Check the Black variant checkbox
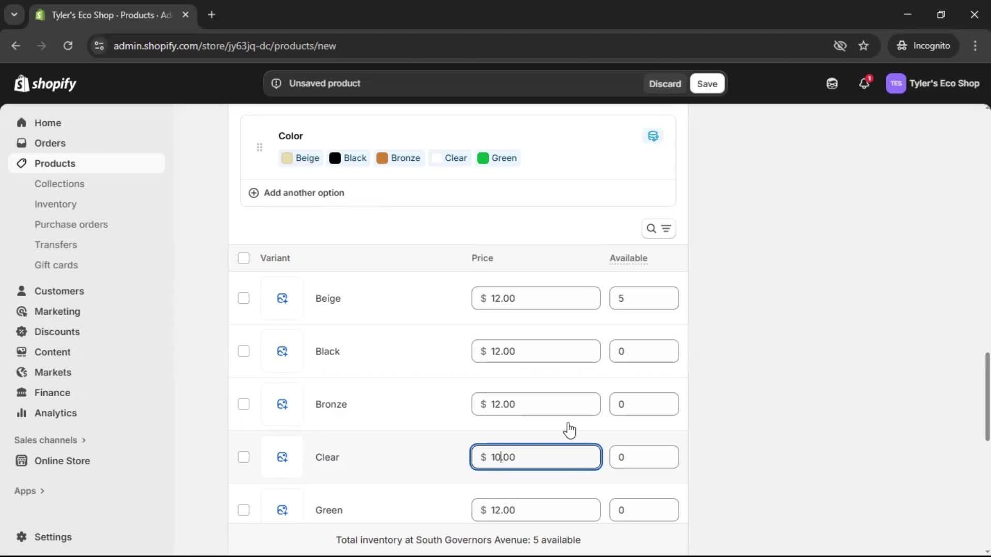Viewport: 991px width, 557px height. pyautogui.click(x=243, y=351)
